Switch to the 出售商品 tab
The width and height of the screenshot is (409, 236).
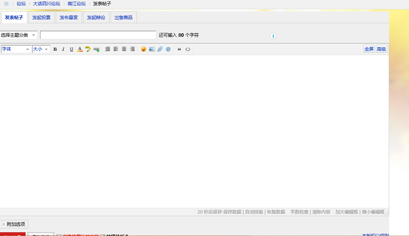click(x=123, y=18)
